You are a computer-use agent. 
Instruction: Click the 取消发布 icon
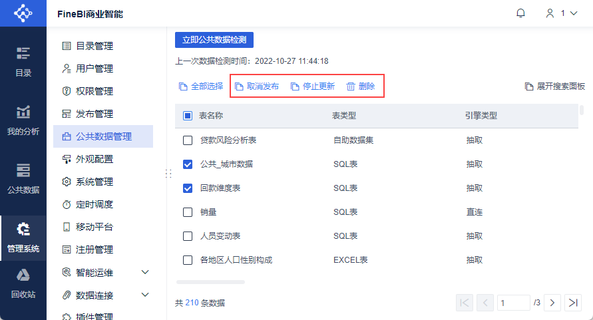pos(240,86)
